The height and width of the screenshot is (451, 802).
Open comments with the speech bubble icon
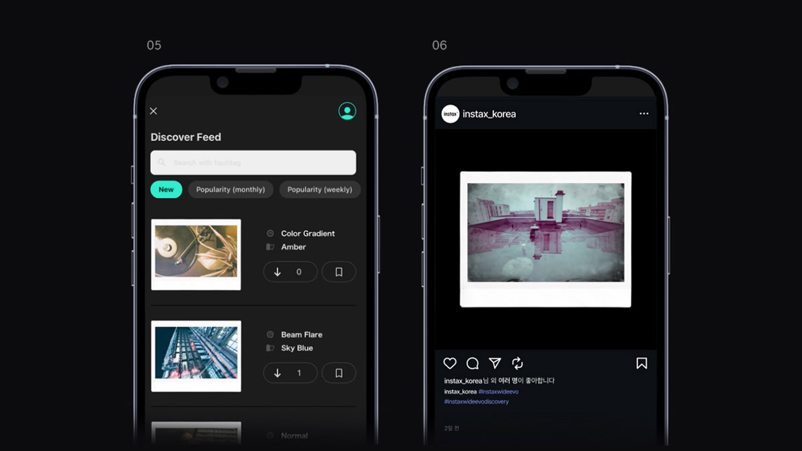coord(473,363)
